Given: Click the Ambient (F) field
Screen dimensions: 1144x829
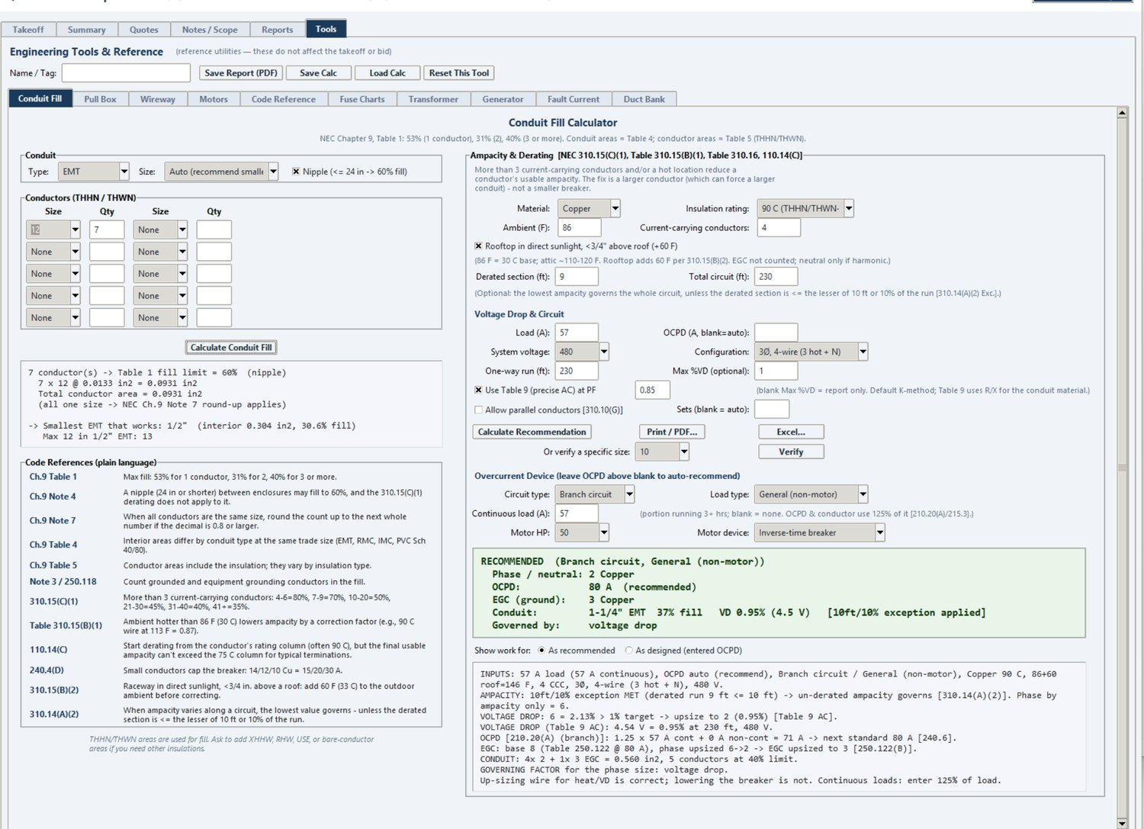Looking at the screenshot, I should 578,227.
